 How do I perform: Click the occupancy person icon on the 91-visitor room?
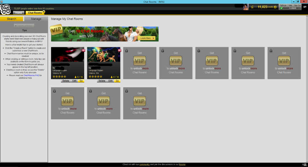(x=75, y=77)
